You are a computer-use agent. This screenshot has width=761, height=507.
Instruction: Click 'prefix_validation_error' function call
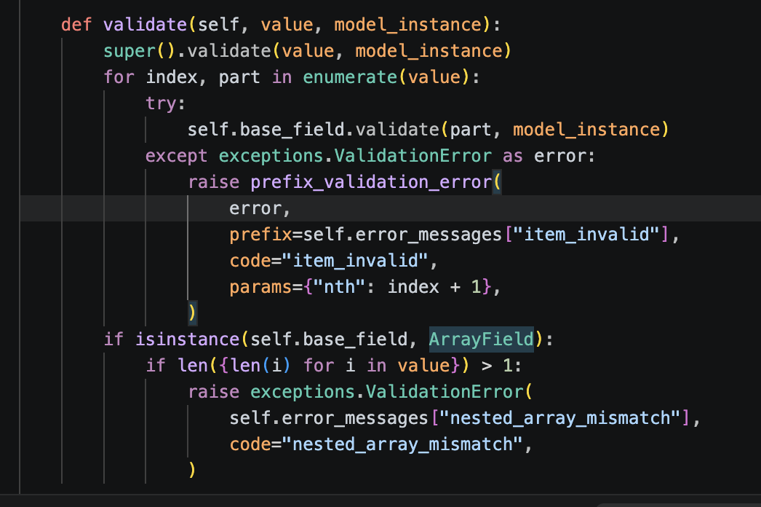point(371,182)
